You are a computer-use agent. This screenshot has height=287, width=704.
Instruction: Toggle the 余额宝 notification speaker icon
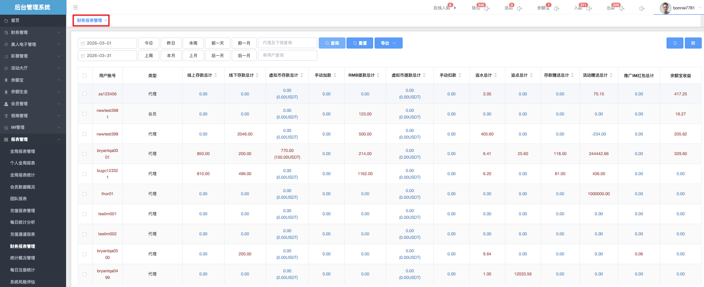pyautogui.click(x=557, y=8)
